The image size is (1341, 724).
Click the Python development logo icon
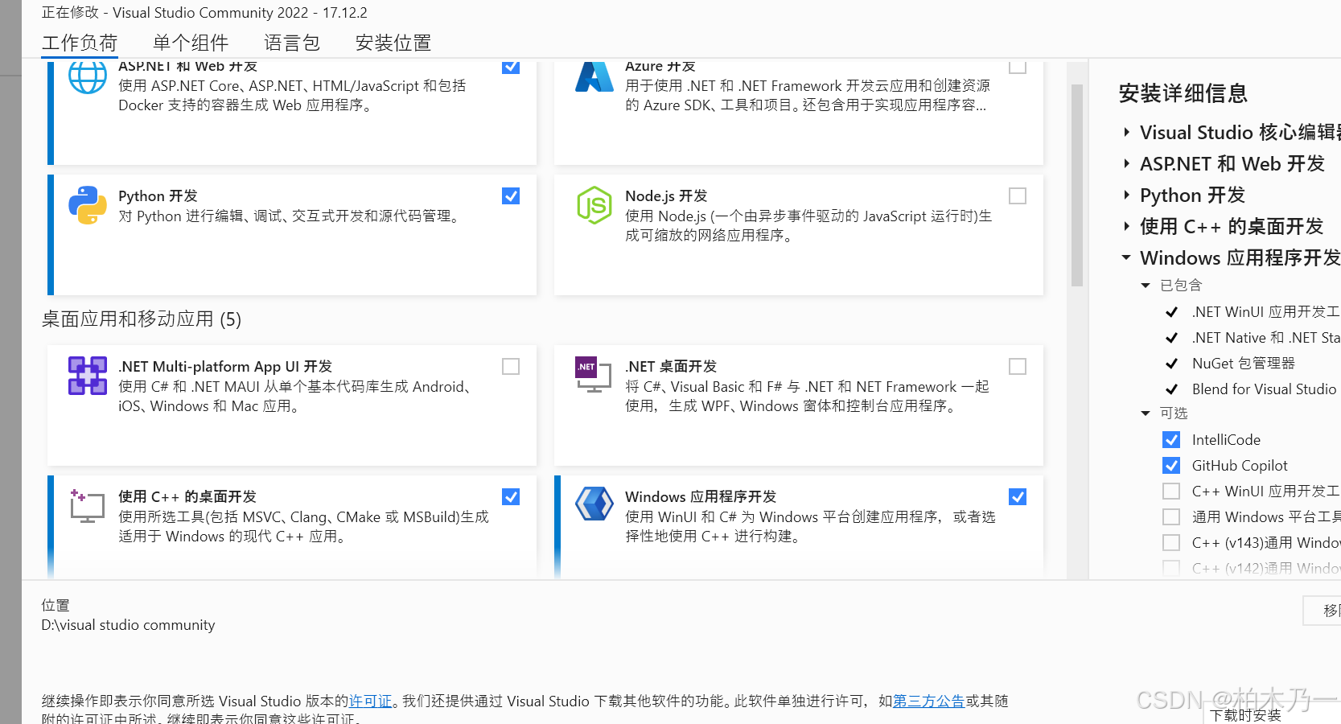88,205
